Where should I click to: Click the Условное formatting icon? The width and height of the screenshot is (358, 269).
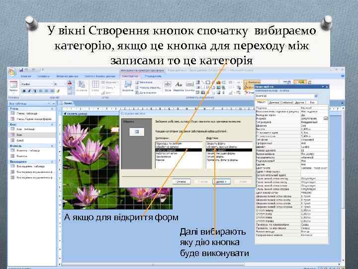click(x=82, y=86)
